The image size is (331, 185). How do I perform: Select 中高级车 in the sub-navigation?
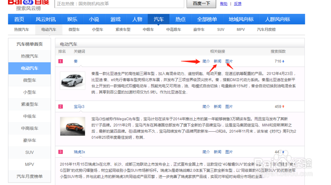point(173,29)
